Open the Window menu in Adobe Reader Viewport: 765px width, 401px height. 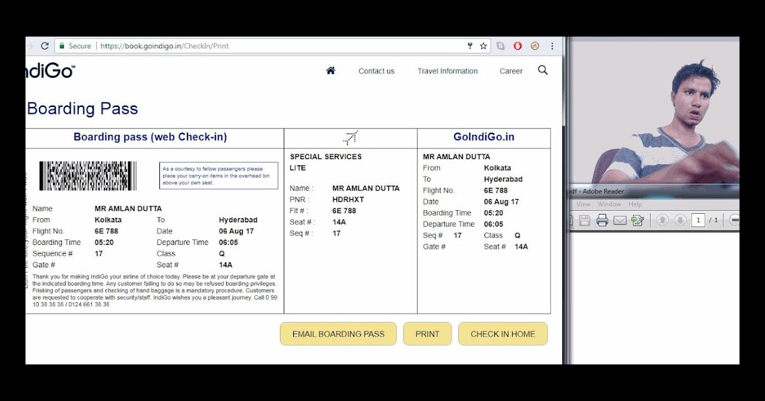click(609, 204)
